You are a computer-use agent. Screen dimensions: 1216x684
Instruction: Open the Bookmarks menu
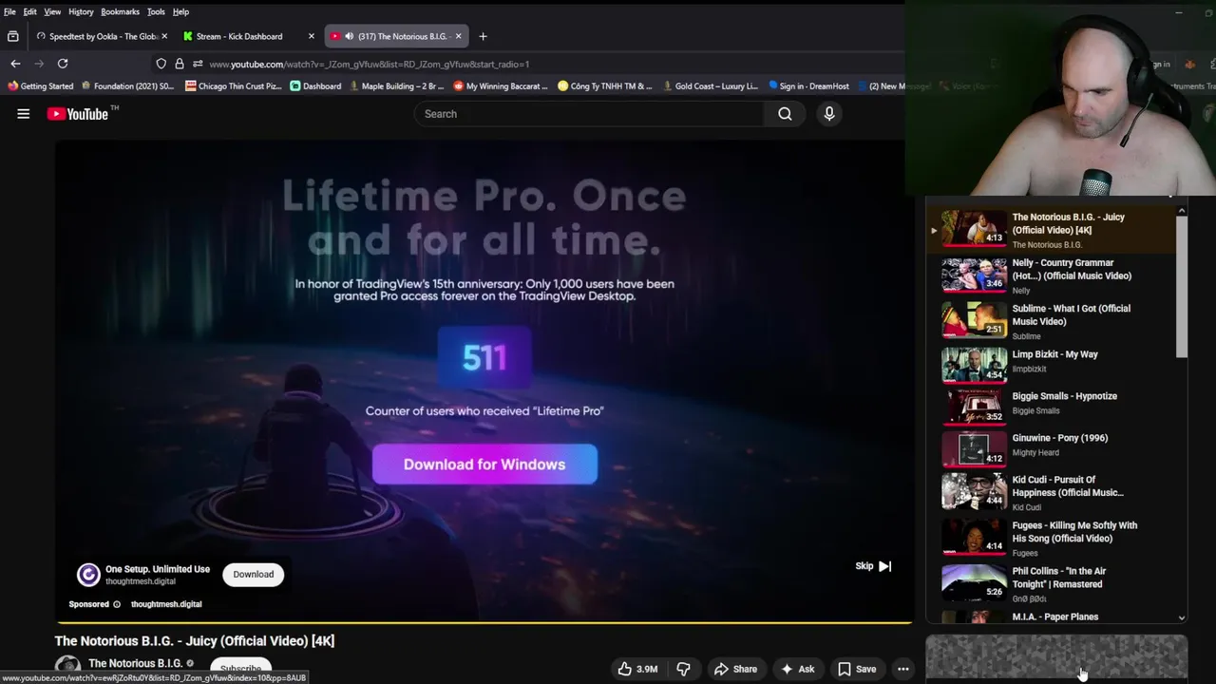click(121, 11)
